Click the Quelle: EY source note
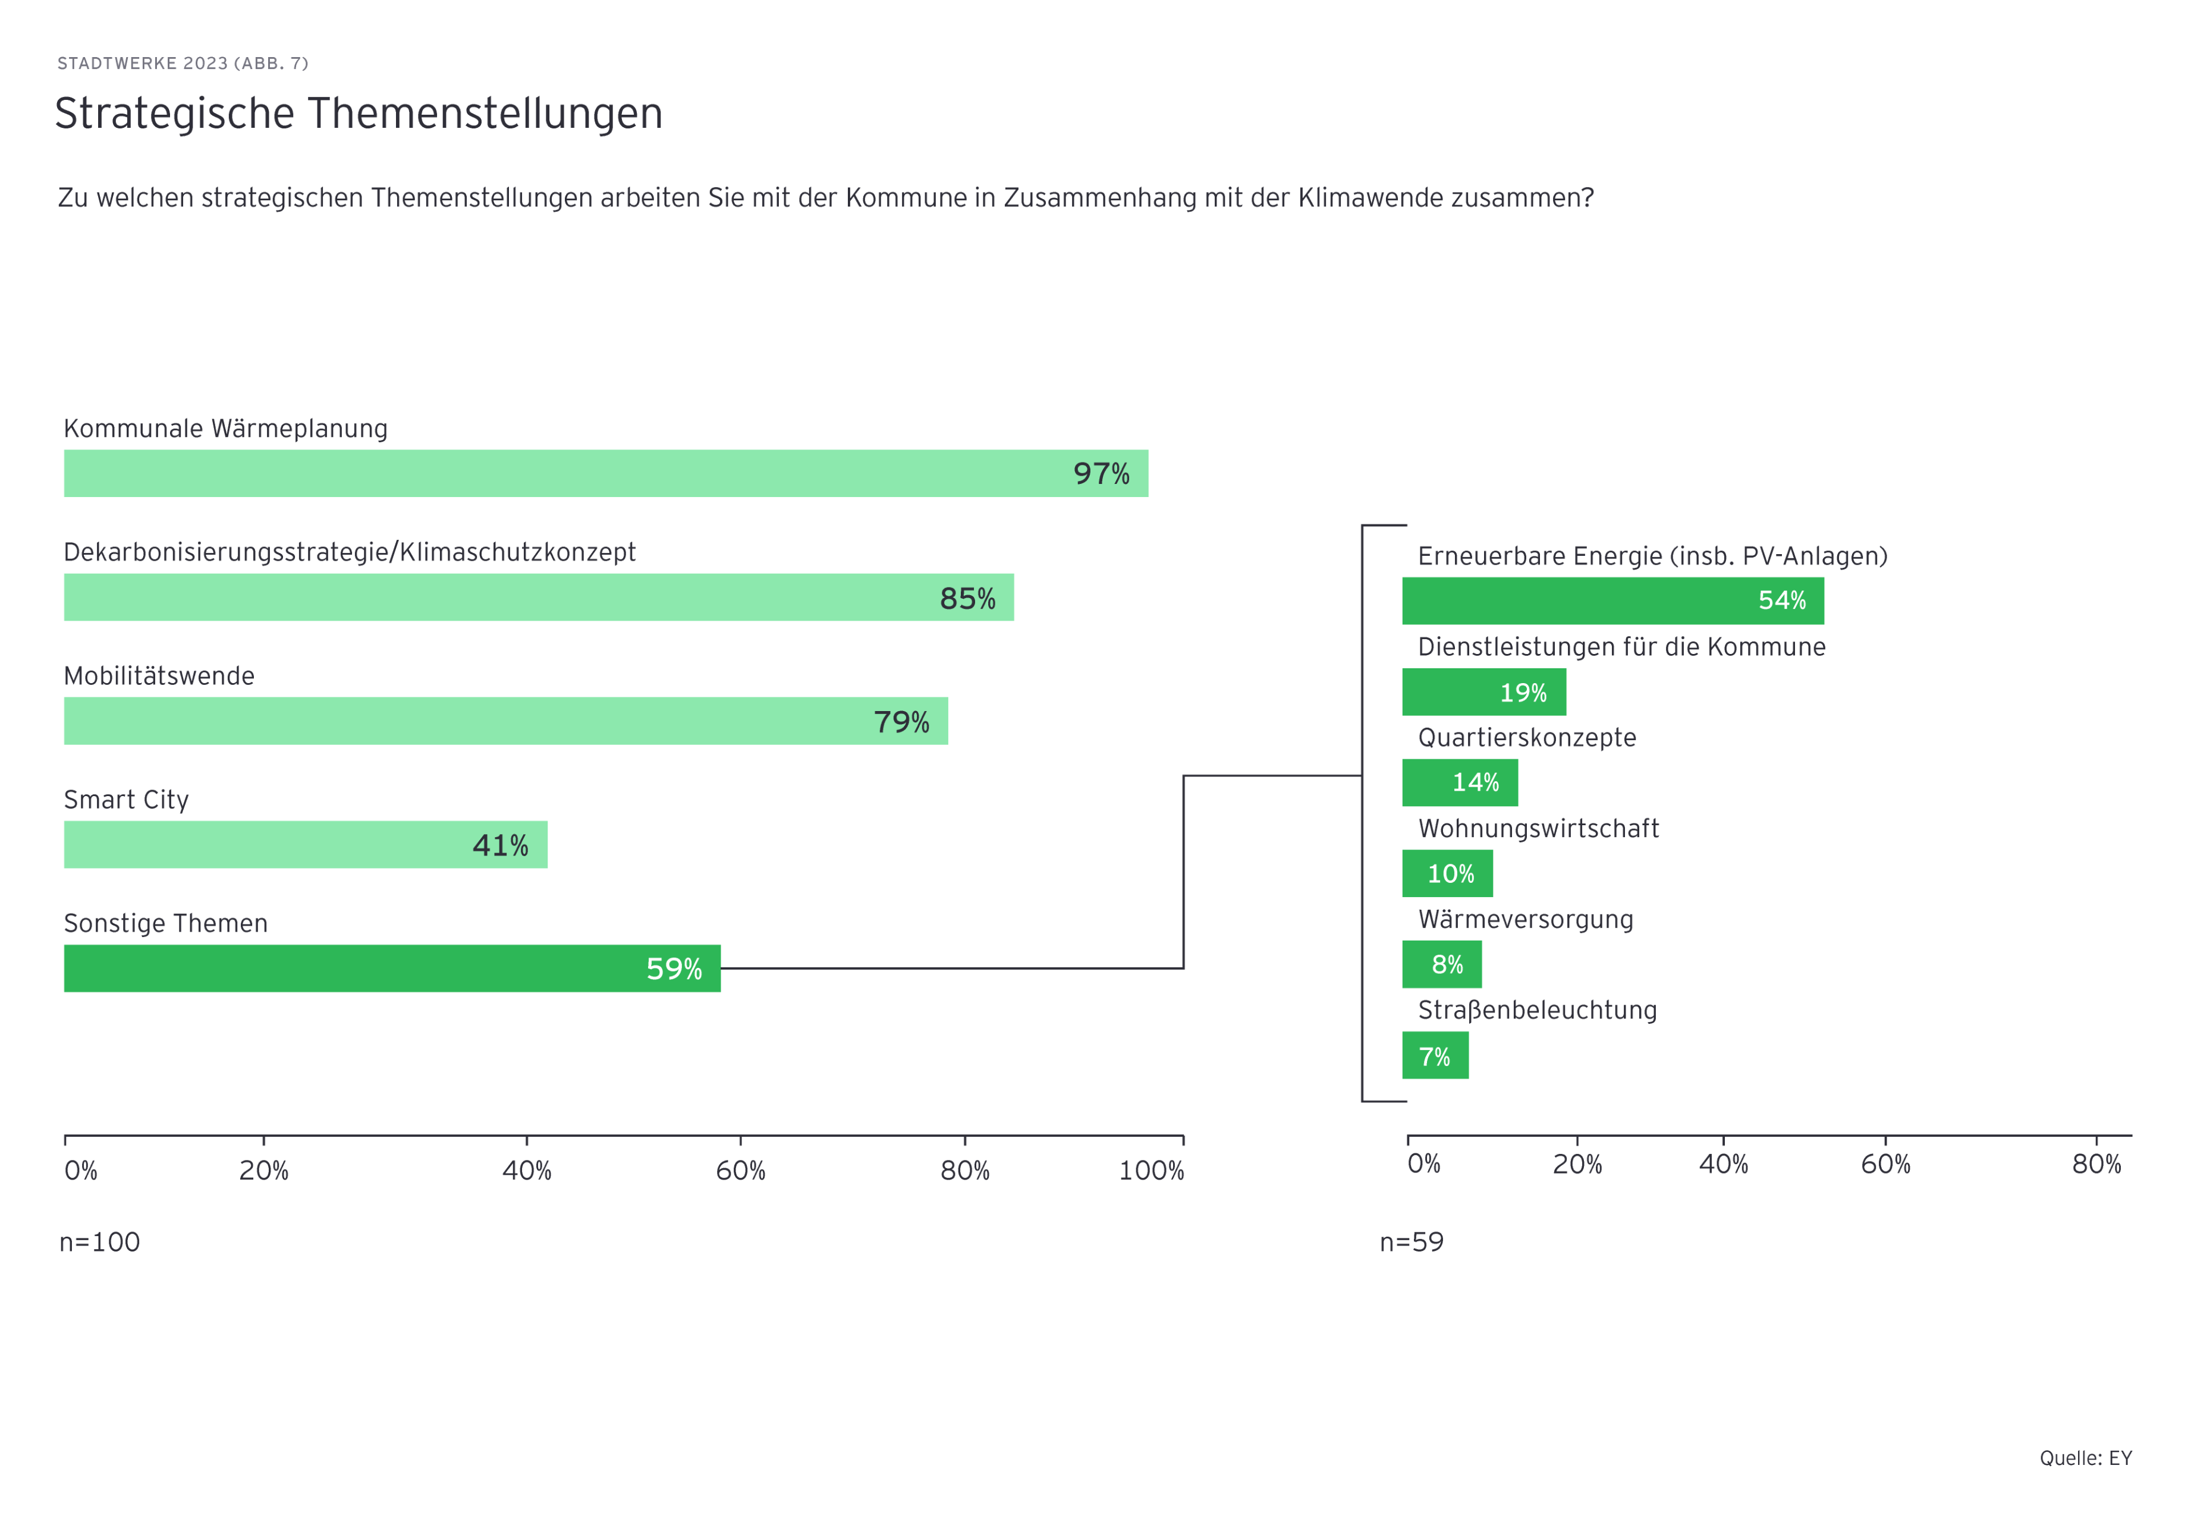 pos(2085,1458)
